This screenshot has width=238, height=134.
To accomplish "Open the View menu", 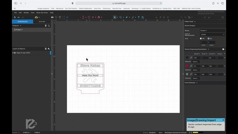I will pyautogui.click(x=33, y=13).
